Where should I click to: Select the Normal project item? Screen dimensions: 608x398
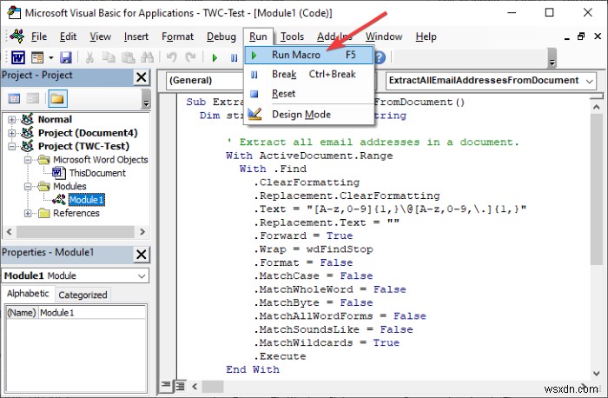click(55, 119)
